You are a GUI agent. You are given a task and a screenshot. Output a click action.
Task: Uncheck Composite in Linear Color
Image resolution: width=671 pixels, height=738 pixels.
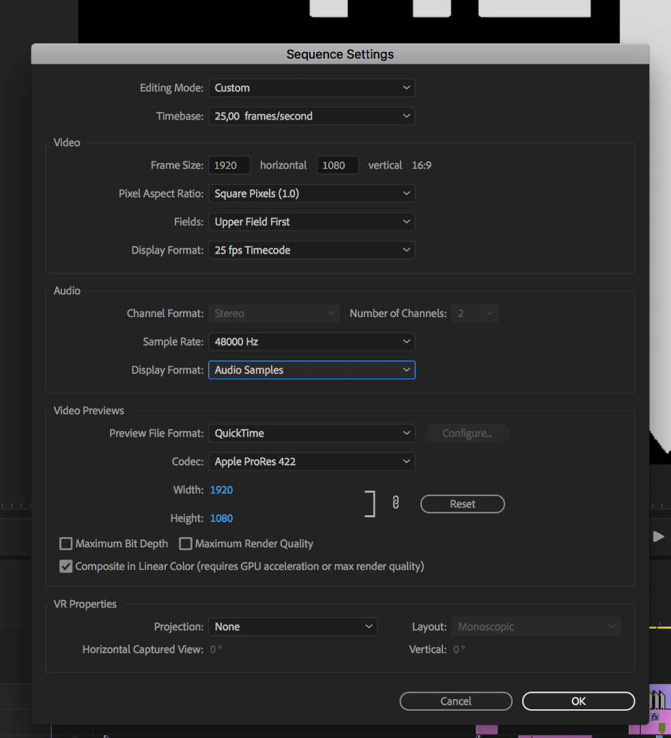[66, 566]
